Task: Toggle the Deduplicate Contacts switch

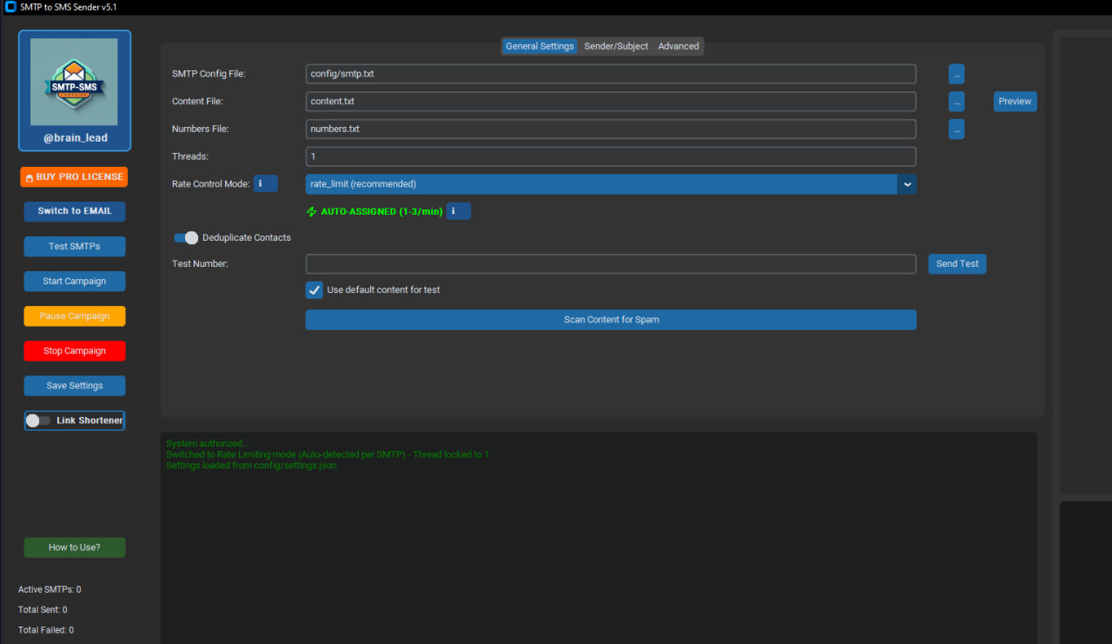Action: click(x=186, y=237)
